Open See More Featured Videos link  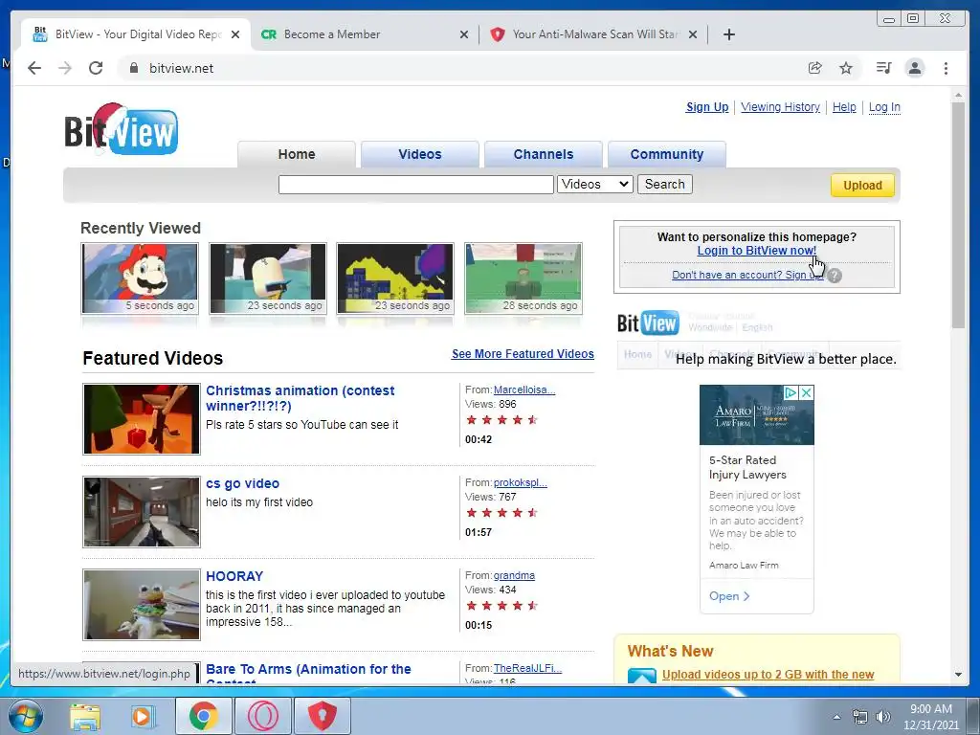coord(523,354)
